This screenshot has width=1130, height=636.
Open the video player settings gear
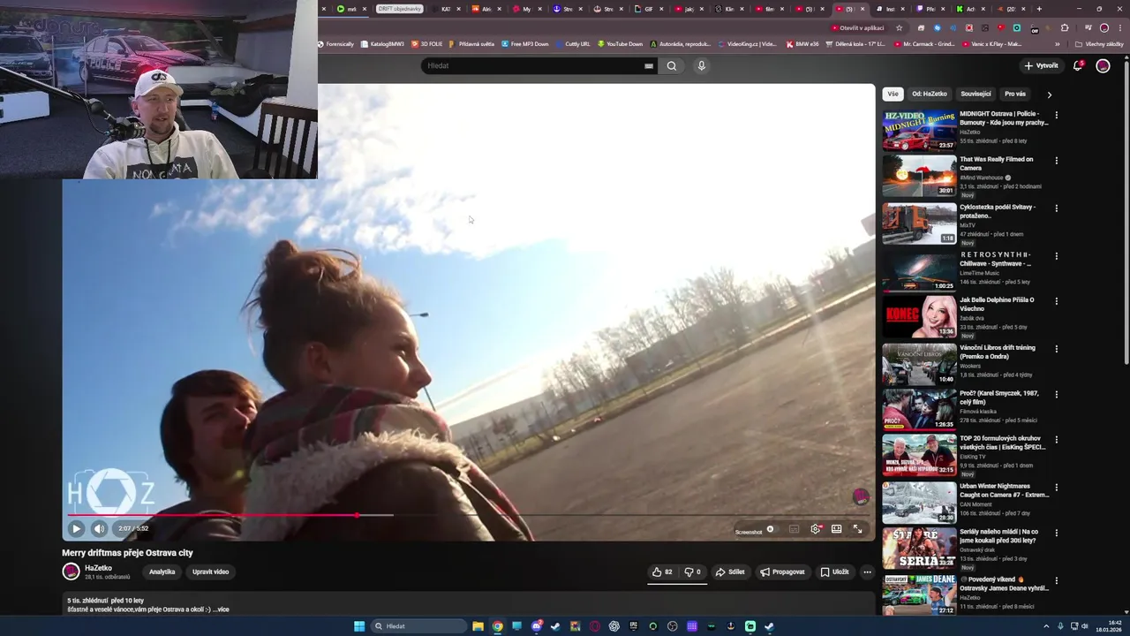(816, 529)
